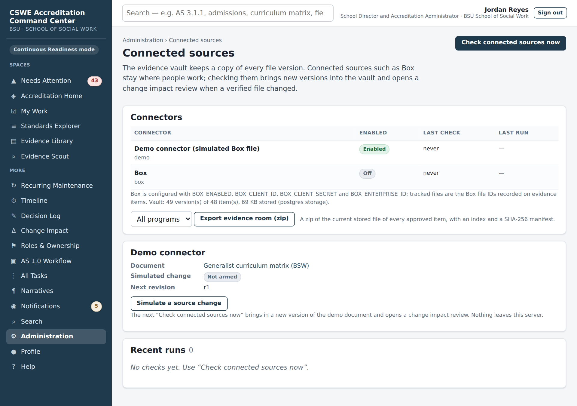Image resolution: width=577 pixels, height=406 pixels.
Task: Click the AS 1.0 Workflow square icon
Action: tap(14, 261)
